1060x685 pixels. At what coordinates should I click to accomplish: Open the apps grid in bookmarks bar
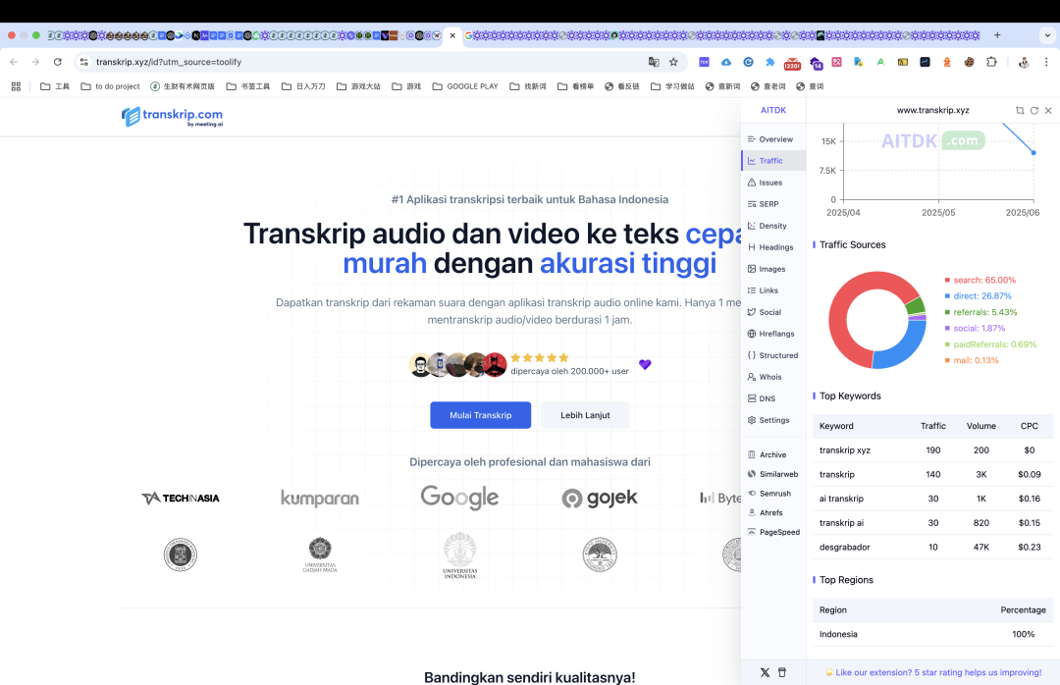17,86
